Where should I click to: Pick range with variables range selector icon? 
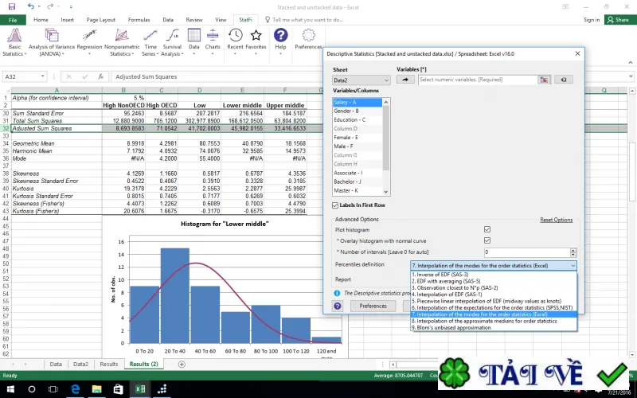pos(544,80)
